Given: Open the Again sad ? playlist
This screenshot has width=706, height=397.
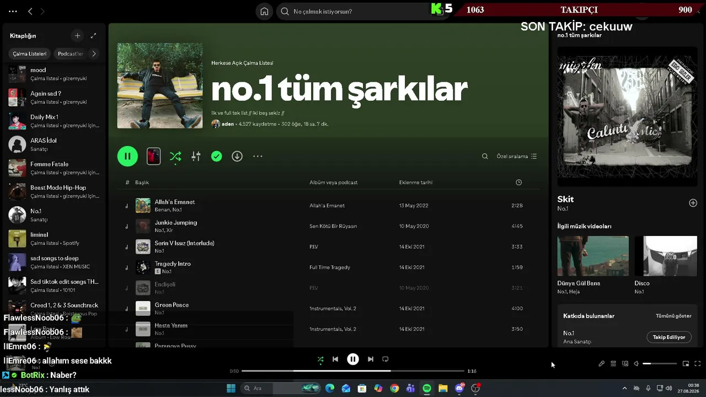Looking at the screenshot, I should 54,98.
